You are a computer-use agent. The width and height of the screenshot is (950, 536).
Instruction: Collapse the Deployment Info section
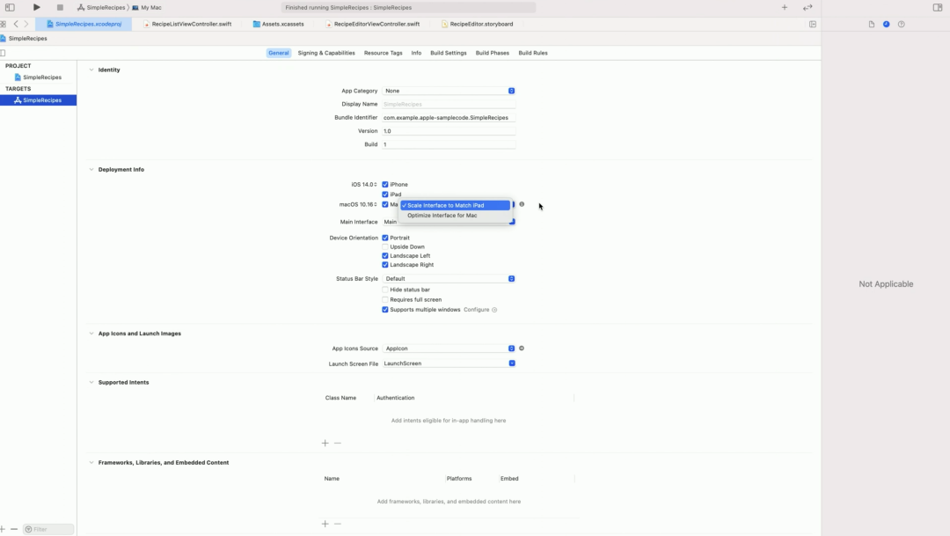coord(91,170)
